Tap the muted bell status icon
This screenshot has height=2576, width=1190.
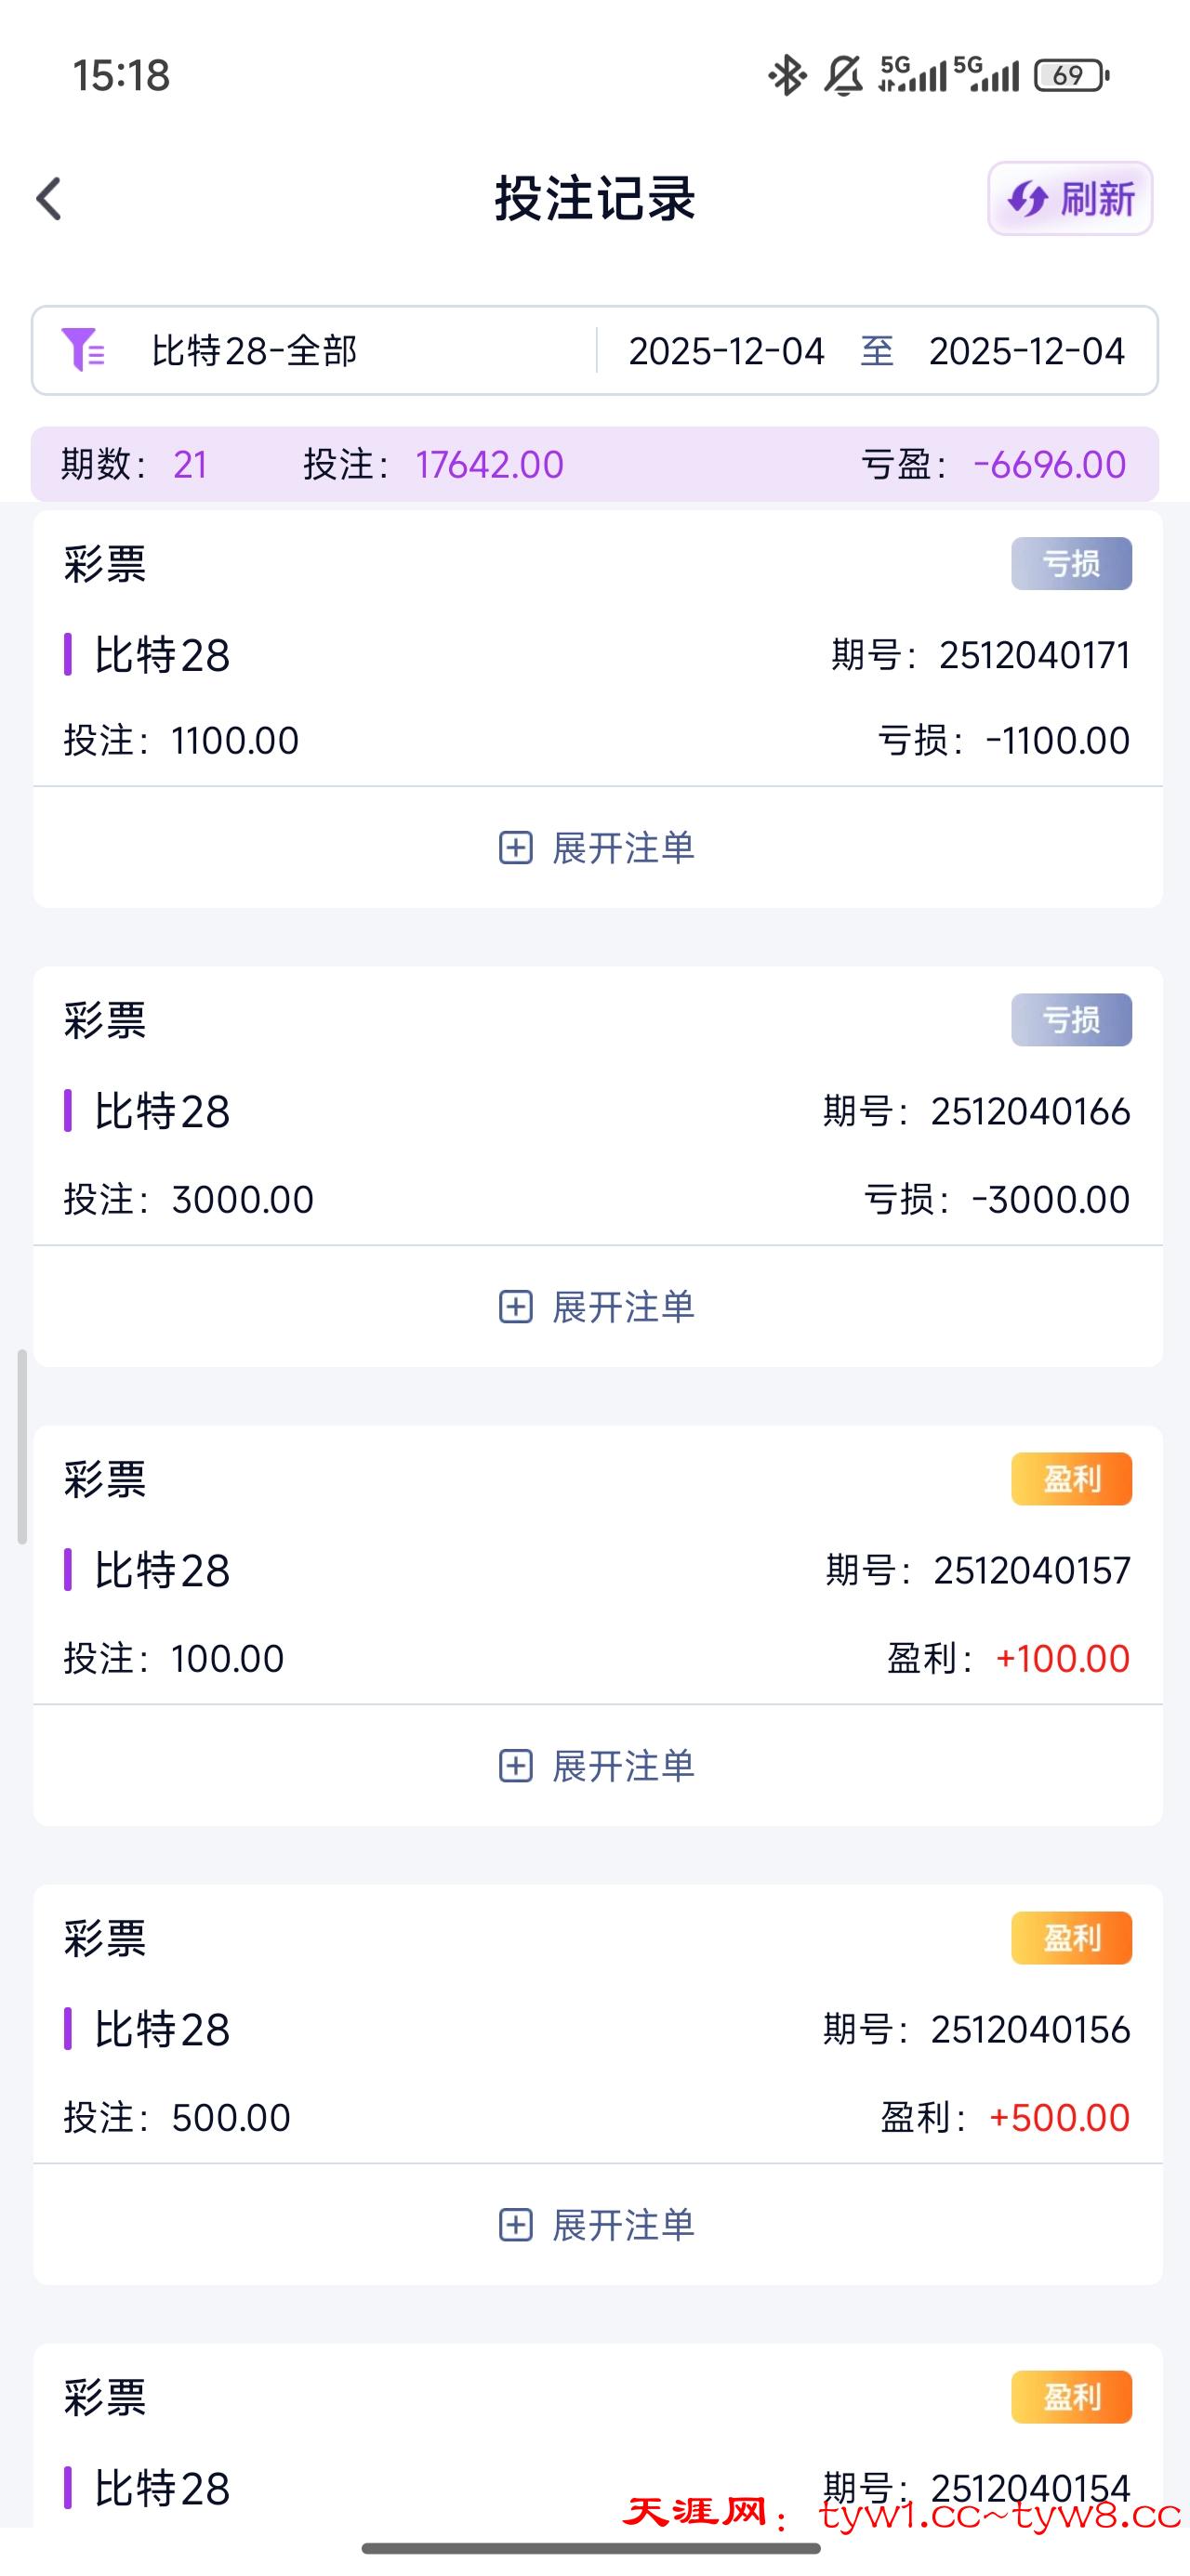[842, 76]
